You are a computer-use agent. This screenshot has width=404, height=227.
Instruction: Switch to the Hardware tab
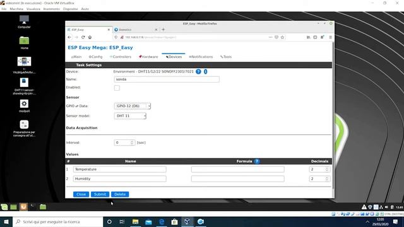click(148, 57)
